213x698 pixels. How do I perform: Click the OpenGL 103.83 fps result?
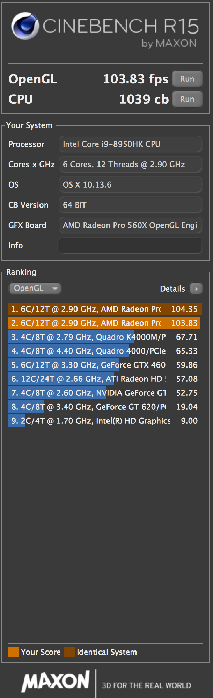[135, 79]
